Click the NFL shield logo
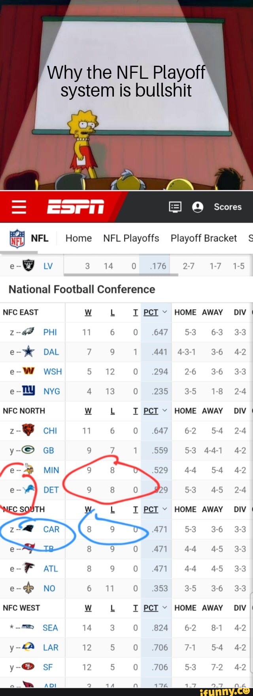 pyautogui.click(x=17, y=238)
